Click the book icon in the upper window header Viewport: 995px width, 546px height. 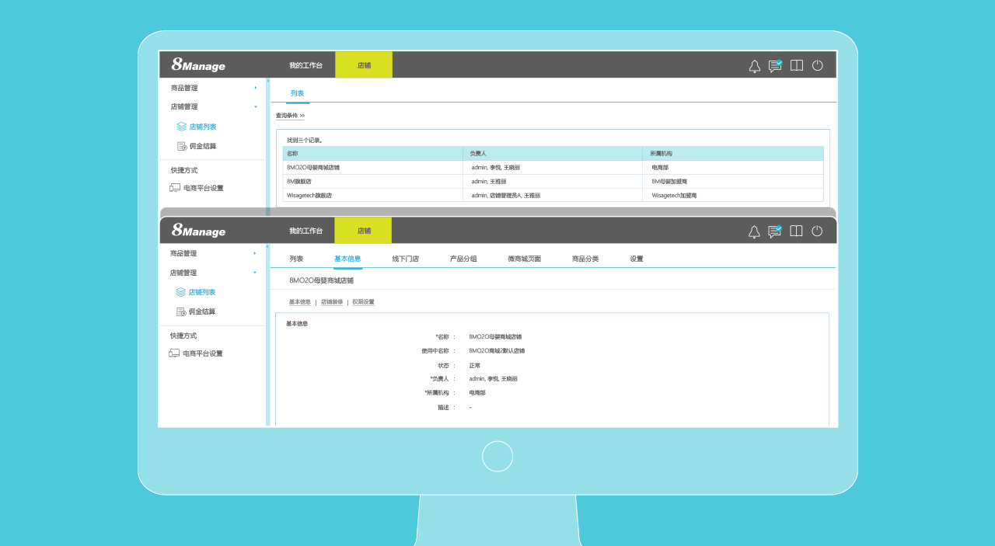[796, 66]
